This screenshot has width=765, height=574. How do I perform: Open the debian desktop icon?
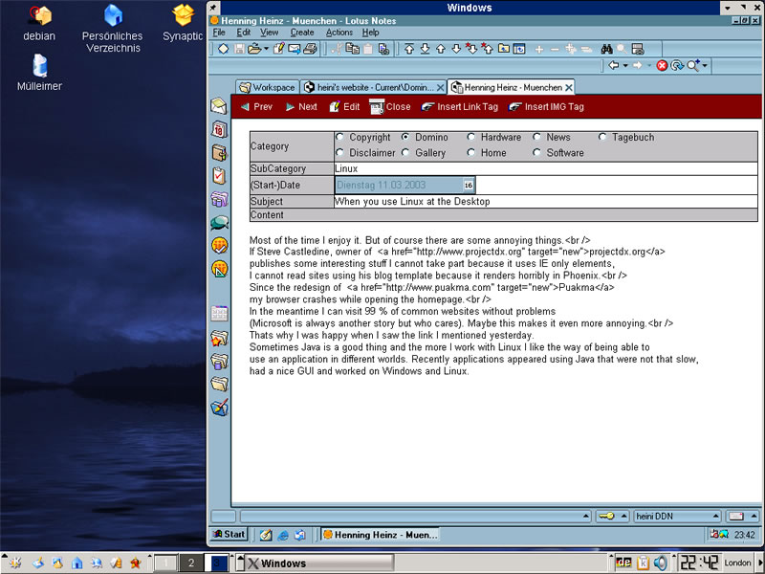tap(39, 22)
